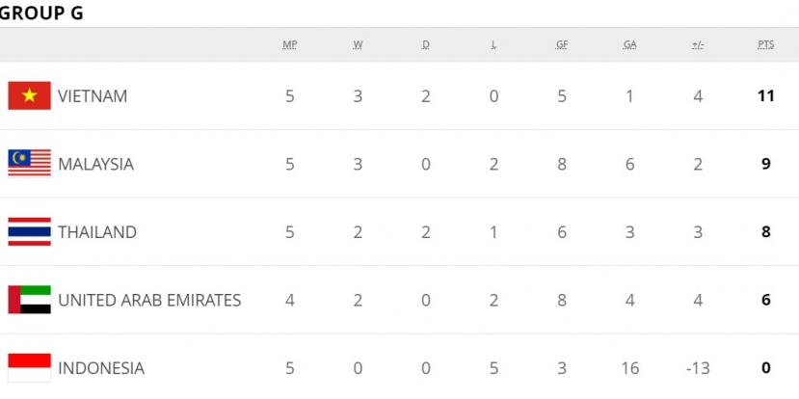799x399 pixels.
Task: Click the L column header
Action: 493,45
